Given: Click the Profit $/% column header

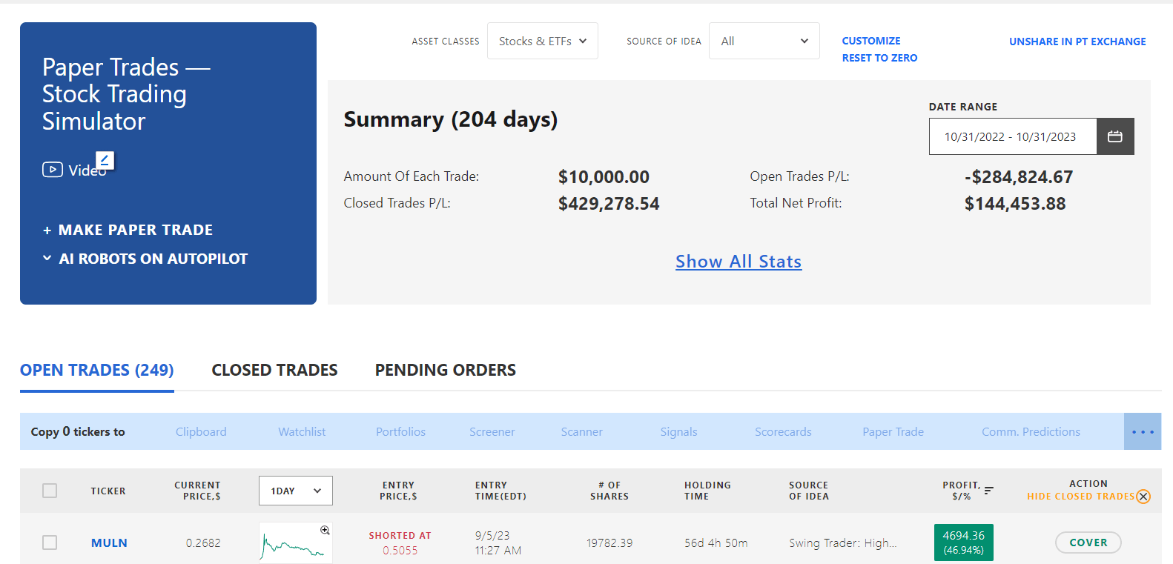Looking at the screenshot, I should click(961, 491).
